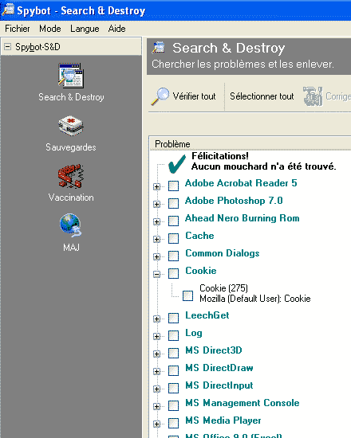Screen dimensions: 351x438
Task: Select the MS Media Player row text
Action: point(223,420)
